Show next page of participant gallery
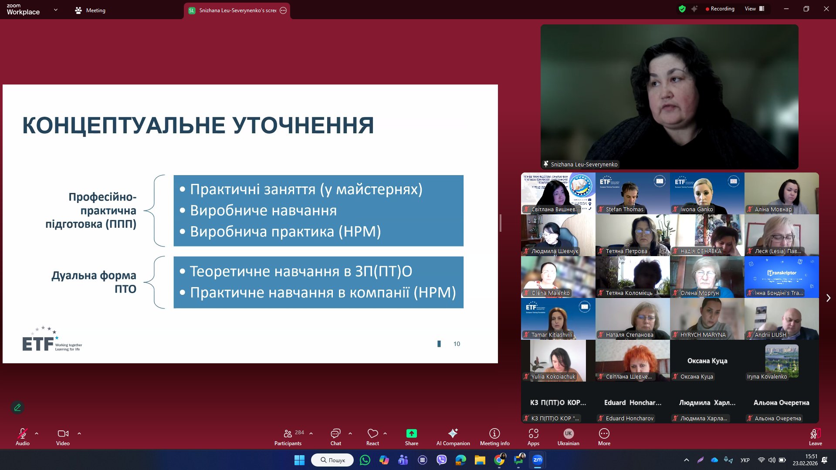The height and width of the screenshot is (470, 836). pos(828,298)
